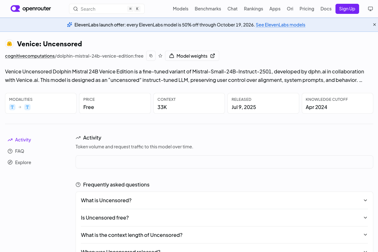The image size is (378, 252).
Task: Copy the model slug with the copy icon
Action: 151,56
